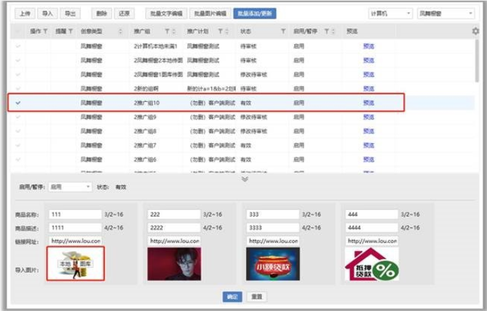Screen dimensions: 487x311
Task: Click product name field containing 444
Action: pos(371,214)
